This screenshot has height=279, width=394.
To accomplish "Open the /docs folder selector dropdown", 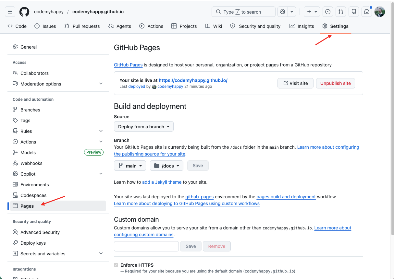I will [x=166, y=166].
